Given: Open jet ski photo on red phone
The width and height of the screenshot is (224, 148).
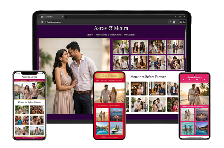Looking at the screenshot, I should [x=116, y=128].
